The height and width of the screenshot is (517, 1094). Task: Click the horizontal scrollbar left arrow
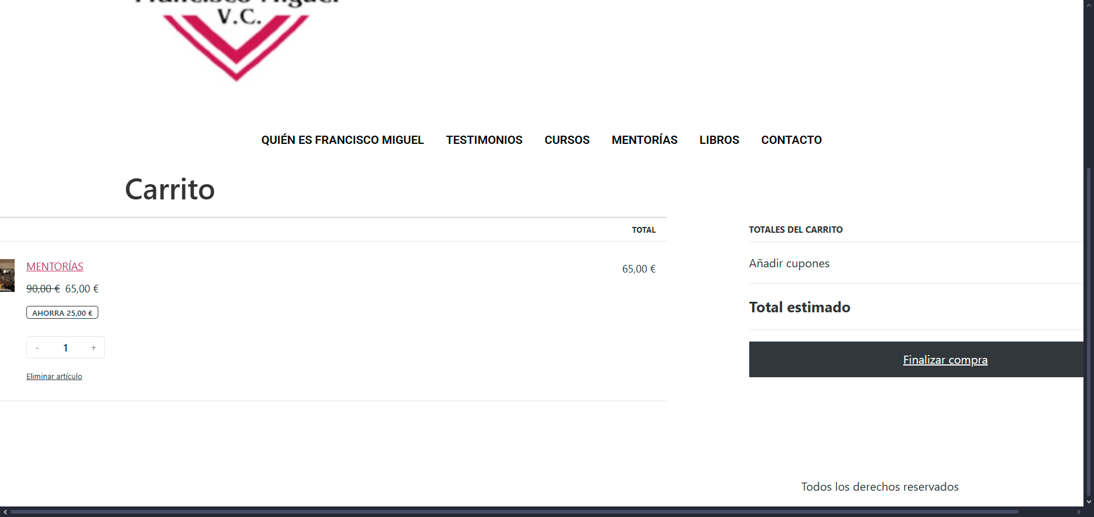point(5,512)
